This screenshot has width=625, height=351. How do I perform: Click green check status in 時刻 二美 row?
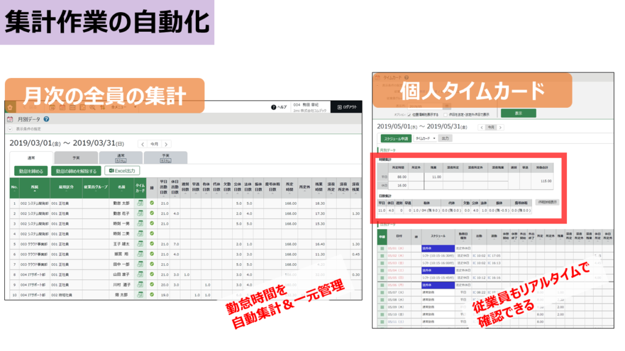[x=152, y=233]
